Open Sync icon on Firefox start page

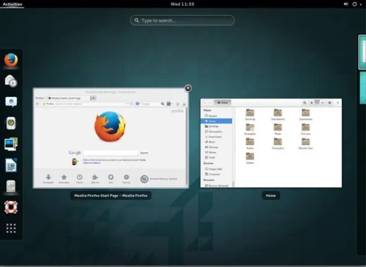click(111, 179)
